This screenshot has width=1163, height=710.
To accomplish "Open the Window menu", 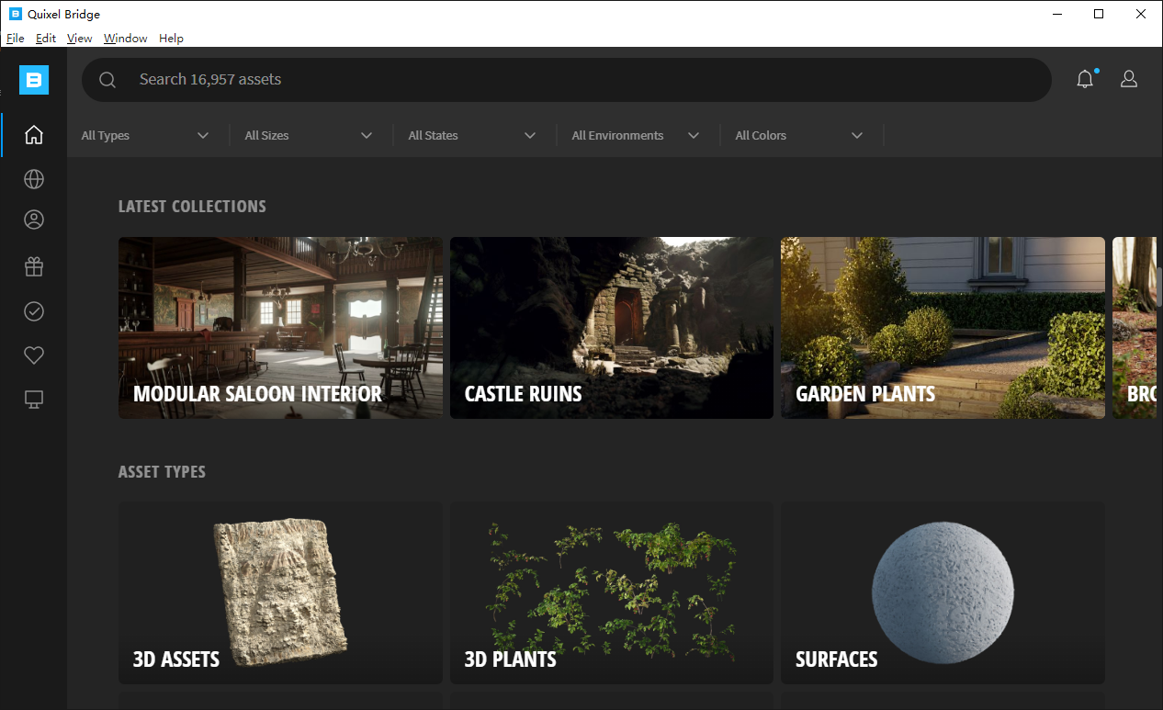I will coord(125,39).
